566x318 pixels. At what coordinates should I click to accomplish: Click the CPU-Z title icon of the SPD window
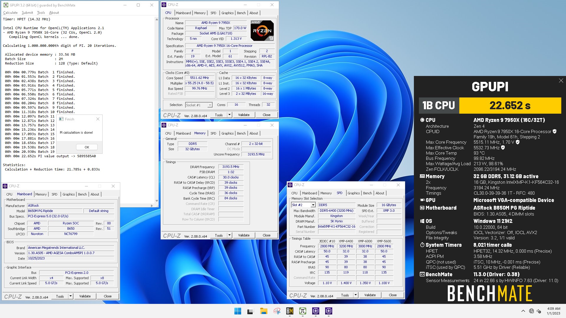tap(290, 185)
